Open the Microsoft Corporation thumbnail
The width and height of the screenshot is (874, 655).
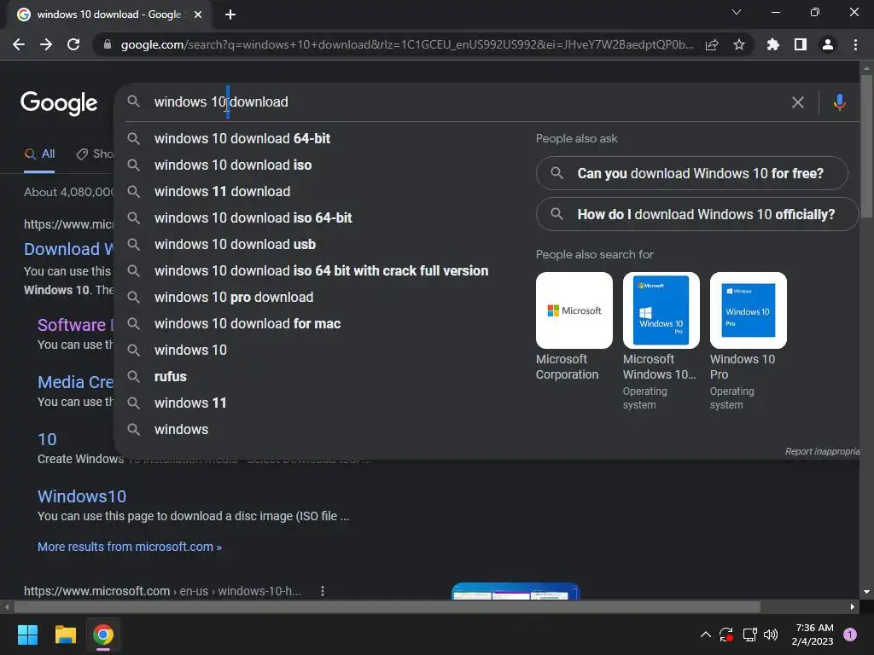click(x=574, y=310)
